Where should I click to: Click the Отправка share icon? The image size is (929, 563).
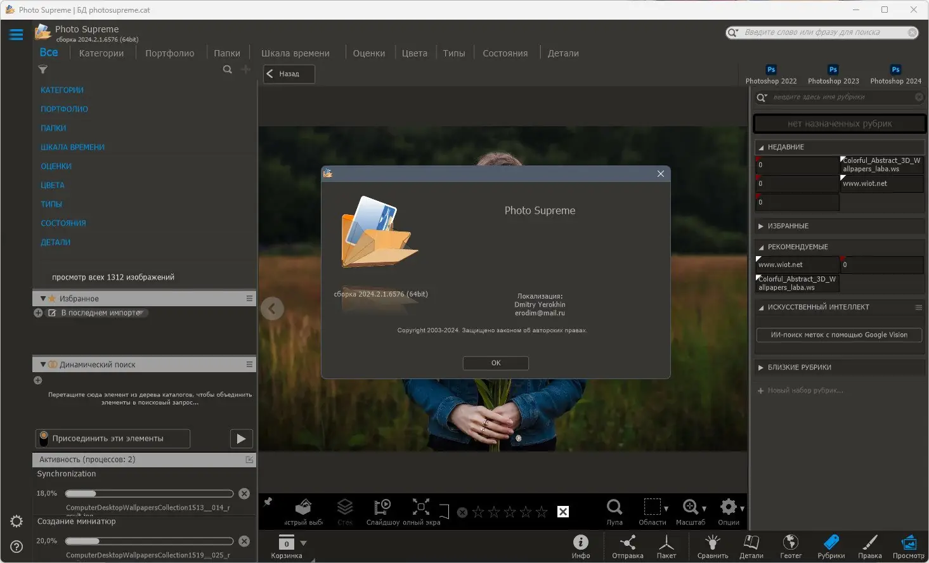[627, 543]
